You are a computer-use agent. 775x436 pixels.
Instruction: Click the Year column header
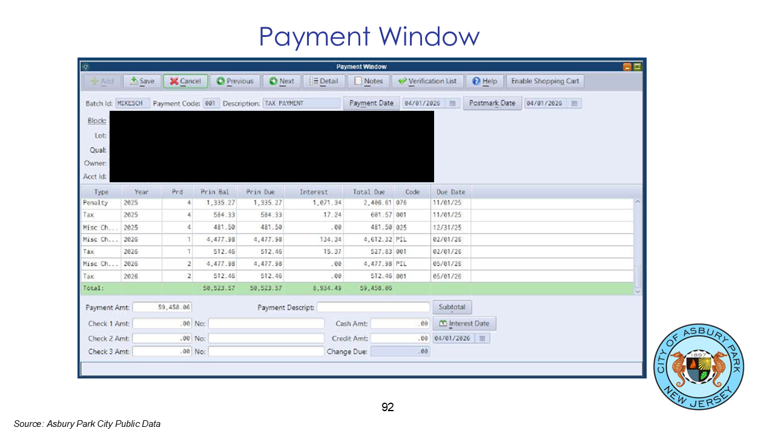tap(142, 192)
